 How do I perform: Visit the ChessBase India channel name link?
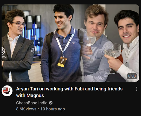(x=32, y=103)
